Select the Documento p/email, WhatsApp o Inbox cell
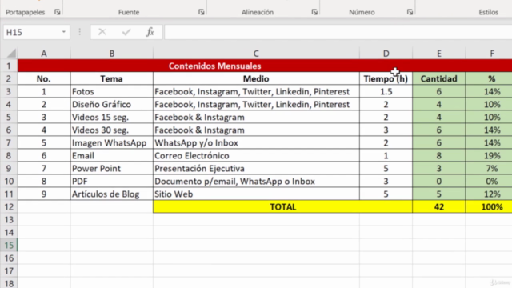 tap(256, 182)
